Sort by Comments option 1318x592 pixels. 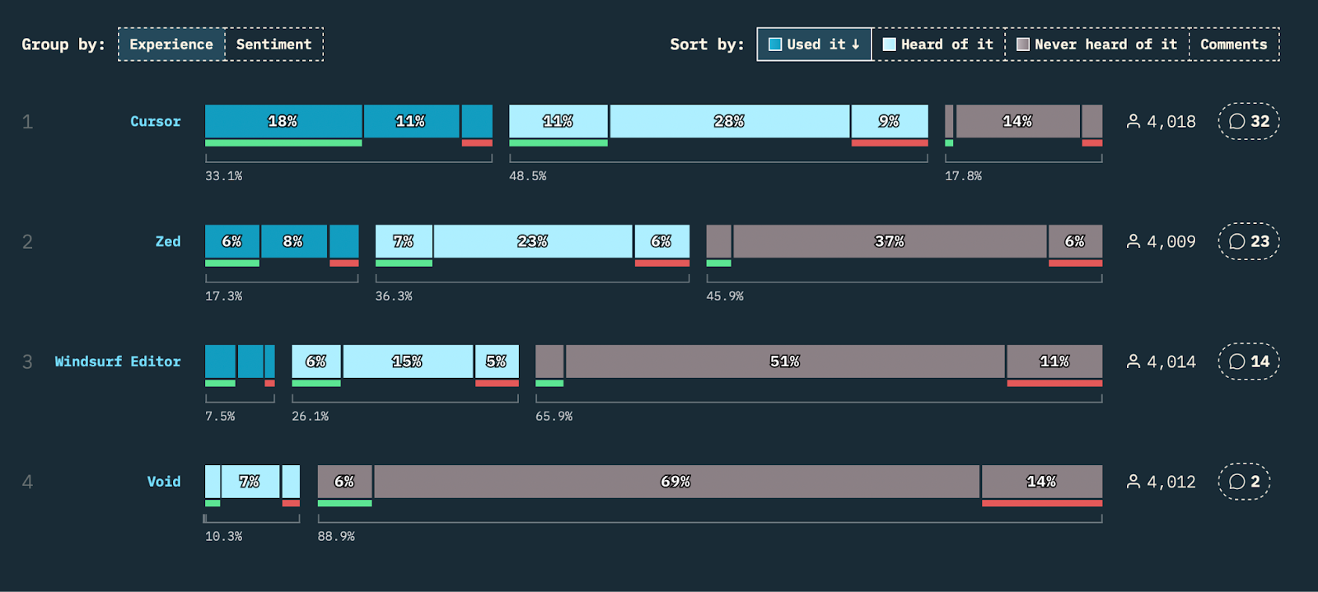tap(1234, 44)
